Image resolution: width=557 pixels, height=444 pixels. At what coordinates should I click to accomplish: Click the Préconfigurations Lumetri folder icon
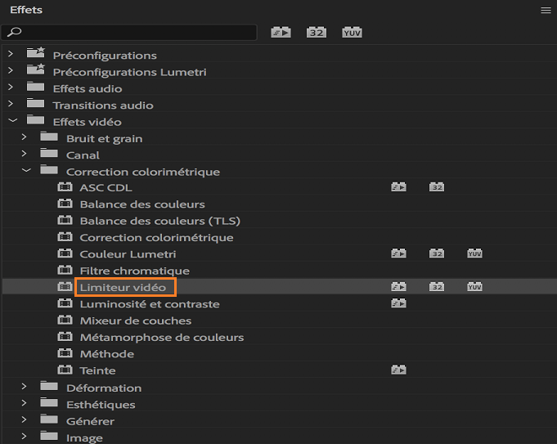point(35,71)
